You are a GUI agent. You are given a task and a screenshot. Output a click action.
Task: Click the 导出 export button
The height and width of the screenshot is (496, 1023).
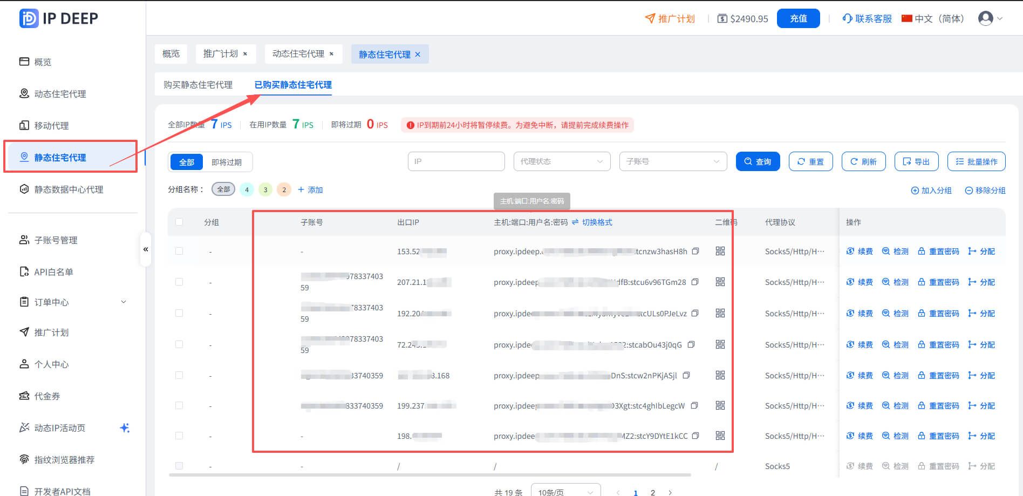[x=917, y=161]
